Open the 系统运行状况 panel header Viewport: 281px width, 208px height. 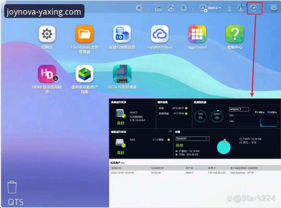coord(119,102)
